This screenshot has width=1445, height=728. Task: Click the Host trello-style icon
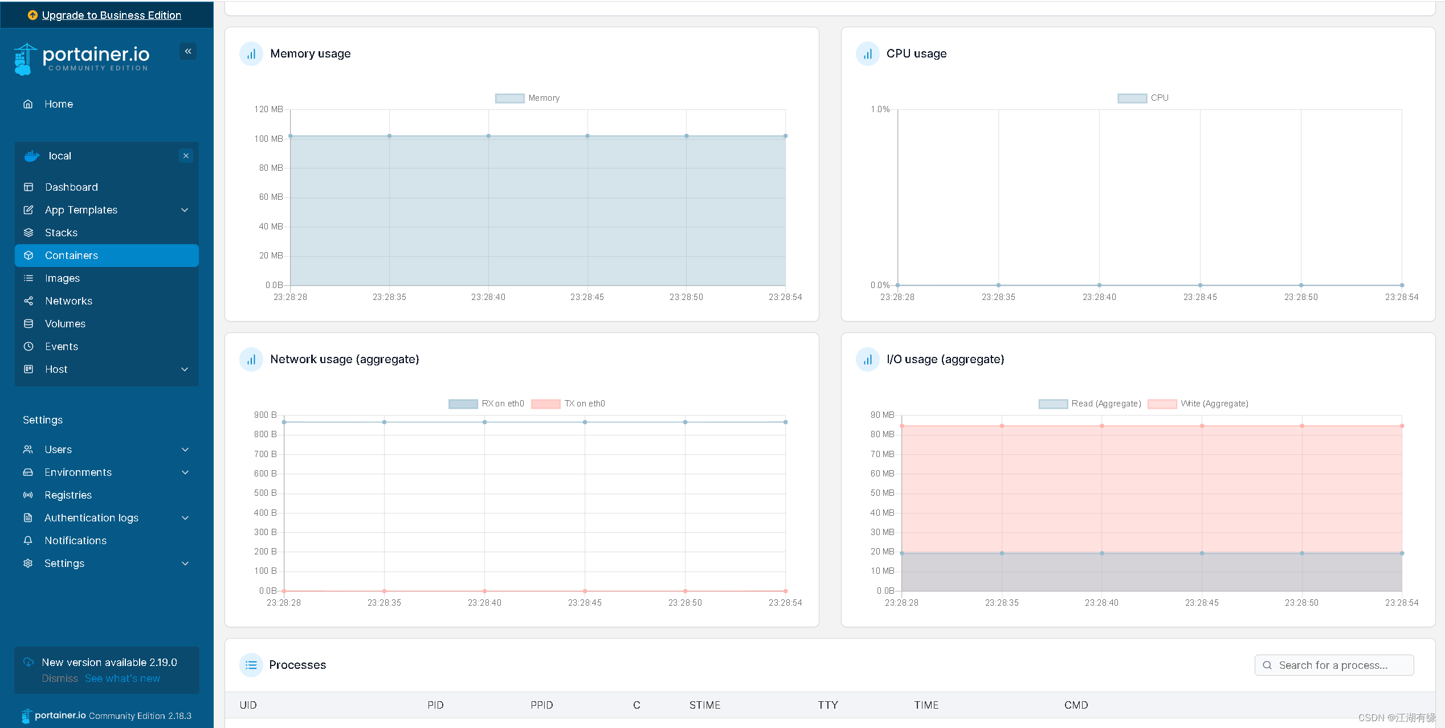pos(28,369)
